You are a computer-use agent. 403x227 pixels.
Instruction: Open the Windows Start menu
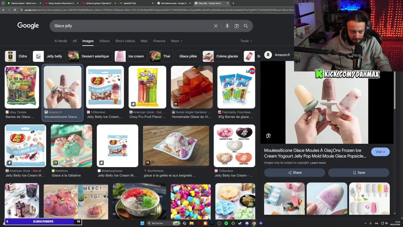(142, 223)
